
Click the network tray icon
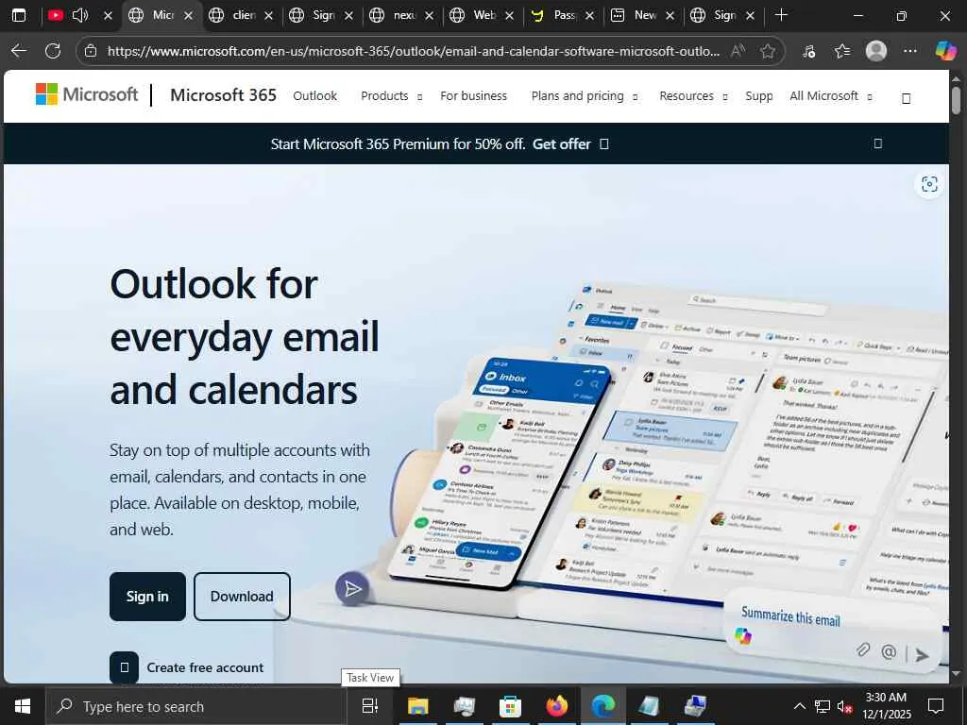(x=823, y=707)
